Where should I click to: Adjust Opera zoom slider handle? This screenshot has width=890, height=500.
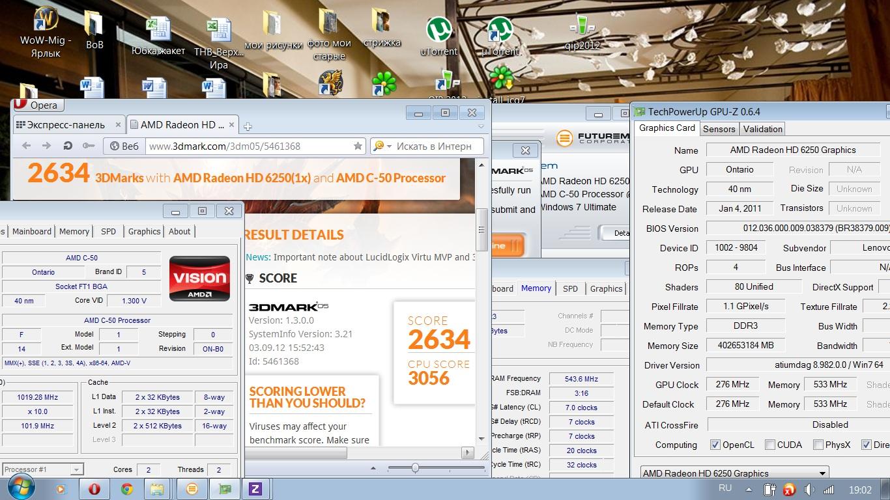tap(415, 467)
